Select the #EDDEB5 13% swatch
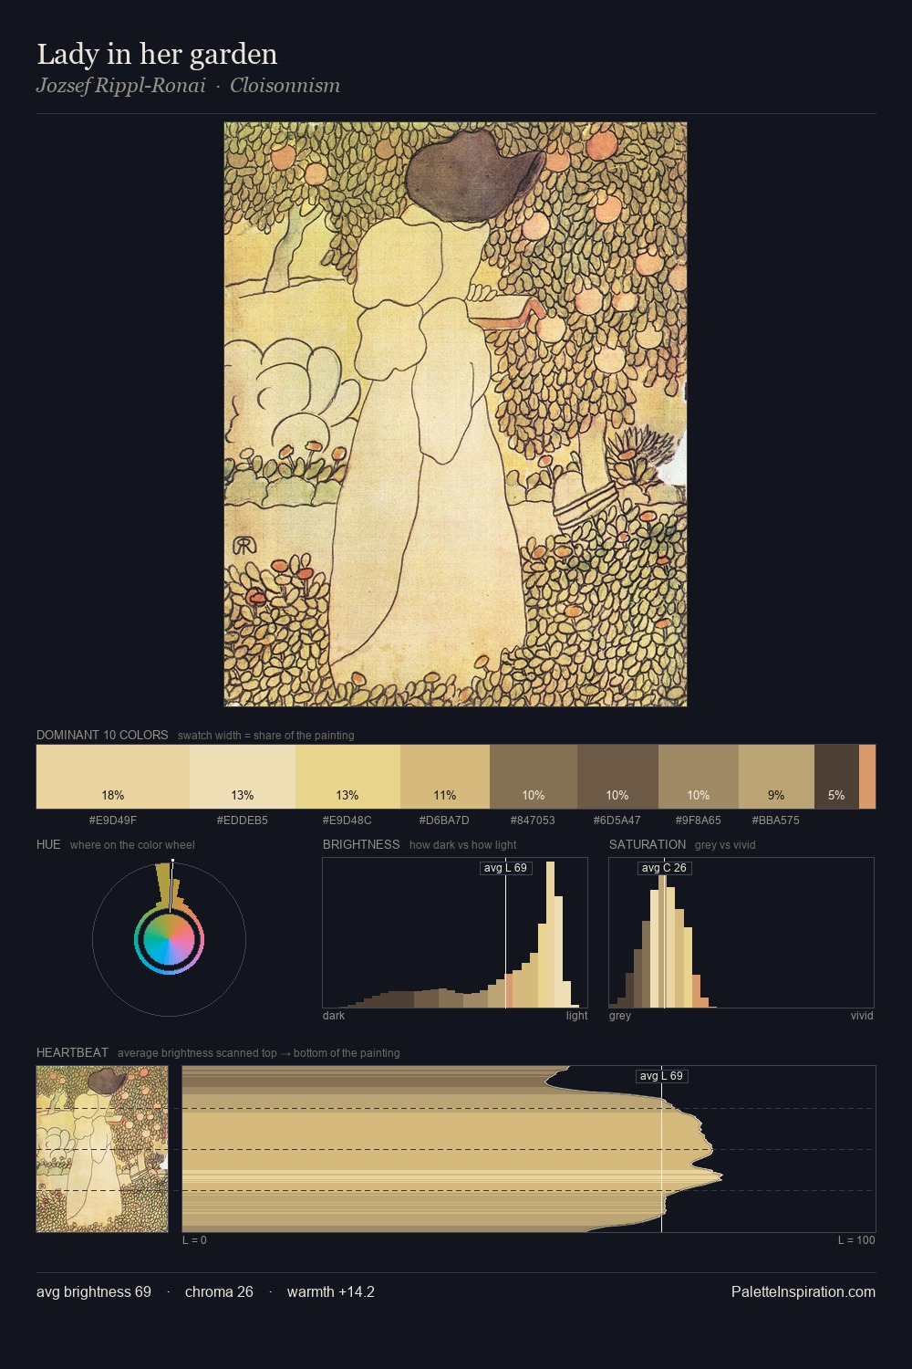912x1369 pixels. (x=243, y=777)
